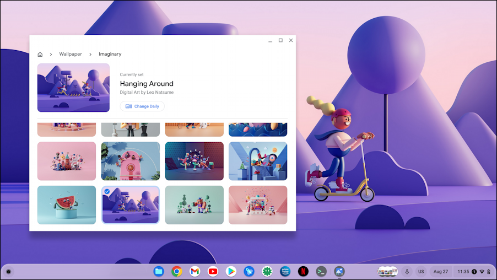
Task: Open the holding space tray previews
Action: (x=388, y=271)
